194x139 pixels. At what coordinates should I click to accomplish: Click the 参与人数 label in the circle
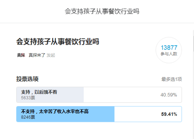point(169,54)
